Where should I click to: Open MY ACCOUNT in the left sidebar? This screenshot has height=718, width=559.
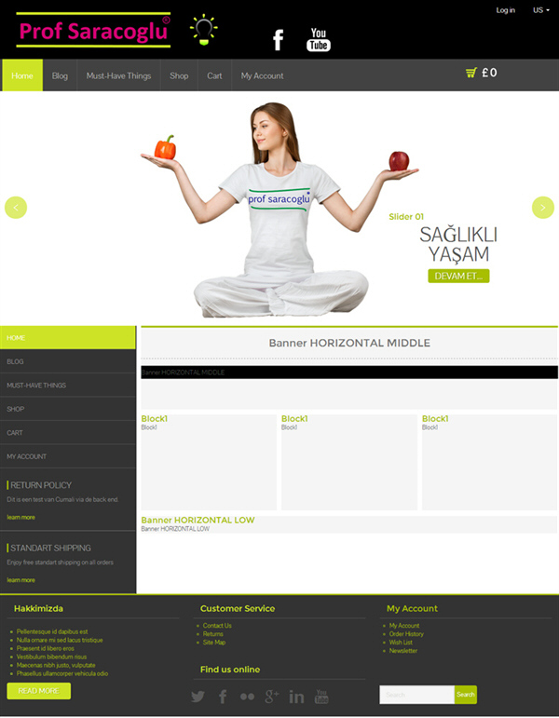(68, 456)
